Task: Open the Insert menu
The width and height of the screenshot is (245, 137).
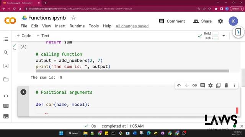Action: [x=60, y=26]
